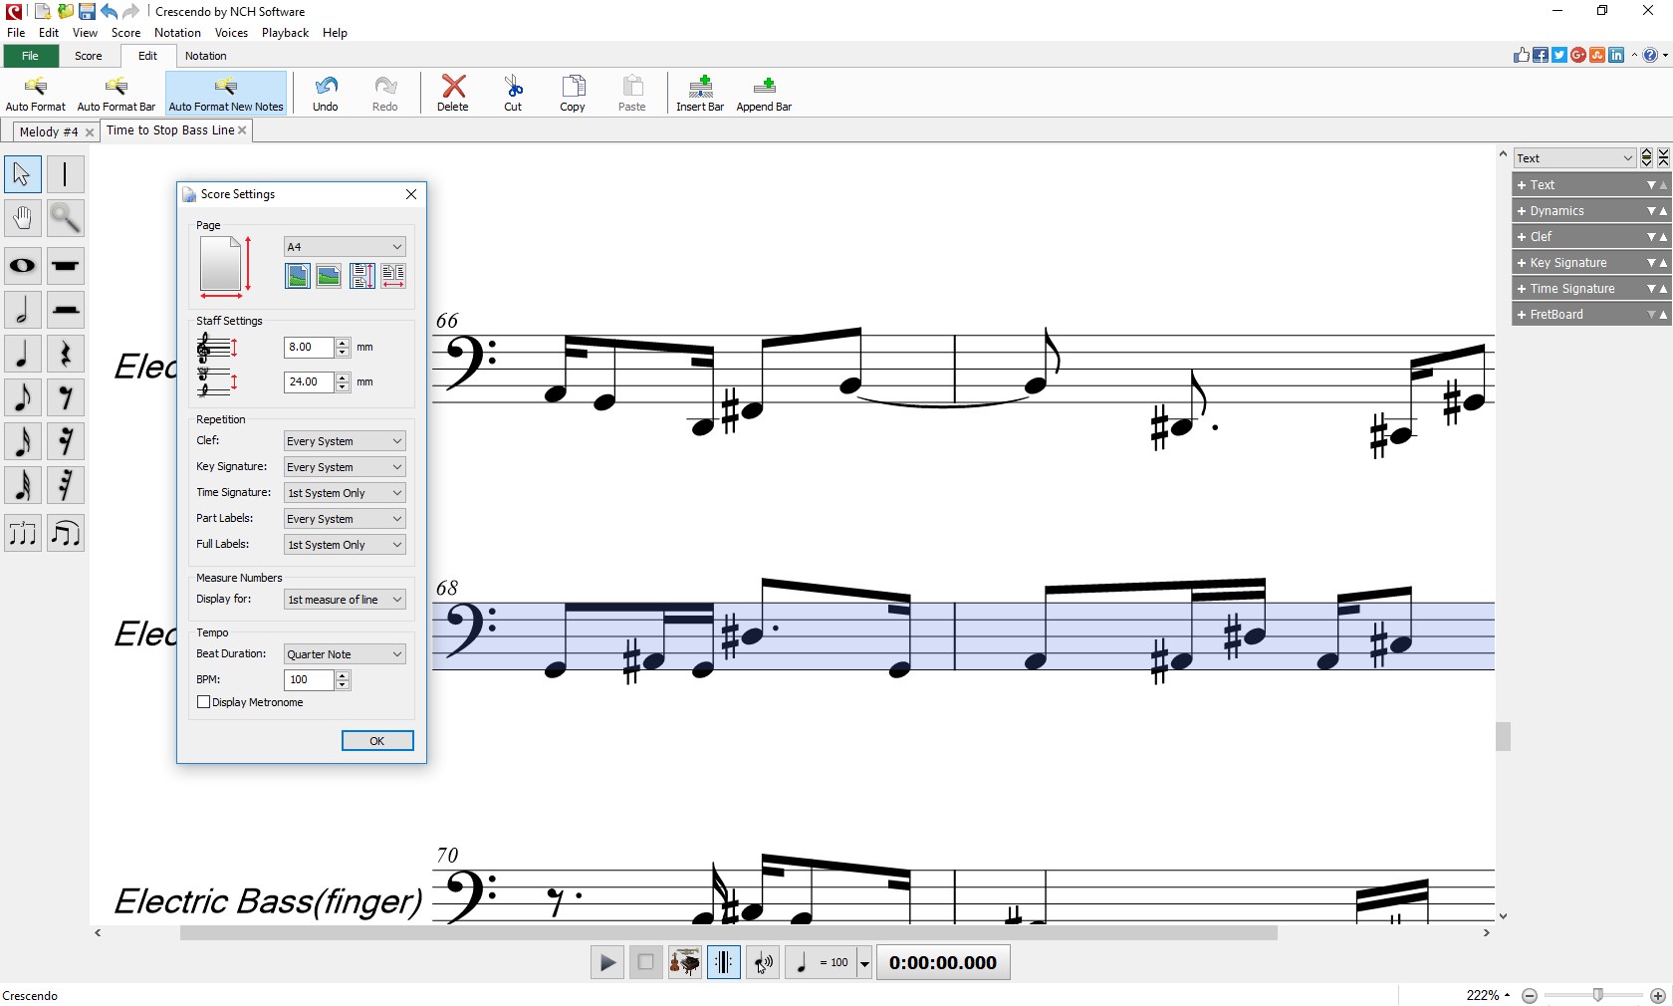
Task: Click the Delete toolbar button
Action: 451,93
